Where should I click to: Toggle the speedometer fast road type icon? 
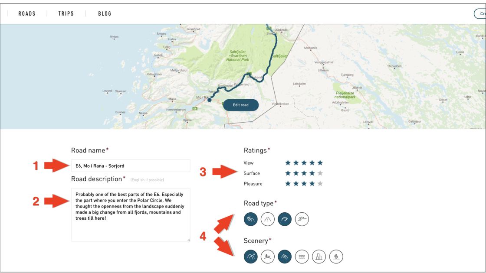coord(285,219)
